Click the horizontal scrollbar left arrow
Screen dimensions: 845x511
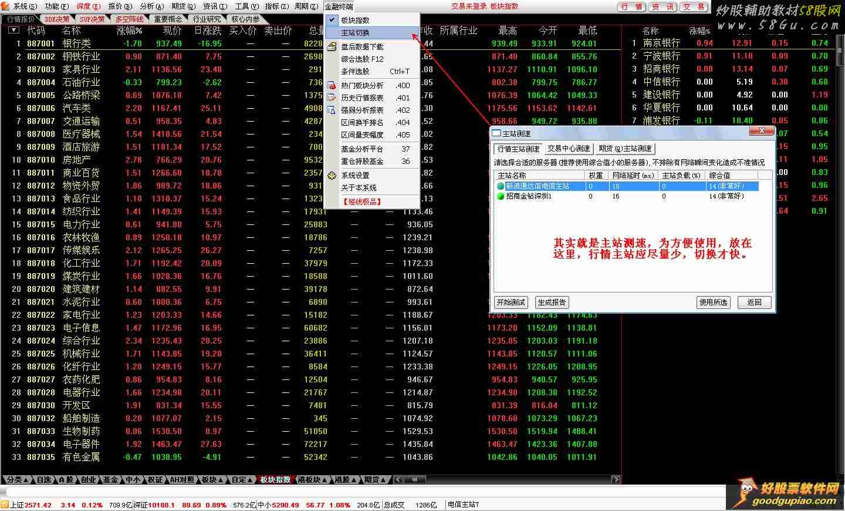tap(398, 480)
